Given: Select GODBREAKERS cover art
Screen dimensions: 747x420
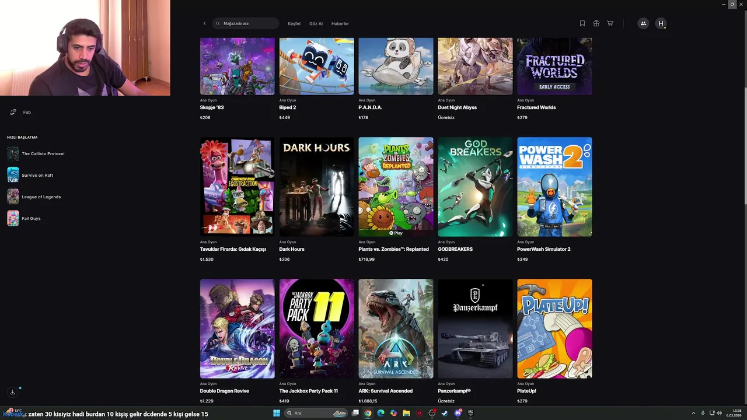Looking at the screenshot, I should click(476, 187).
